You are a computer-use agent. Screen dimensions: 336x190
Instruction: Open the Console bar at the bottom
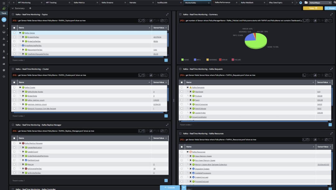(x=169, y=188)
